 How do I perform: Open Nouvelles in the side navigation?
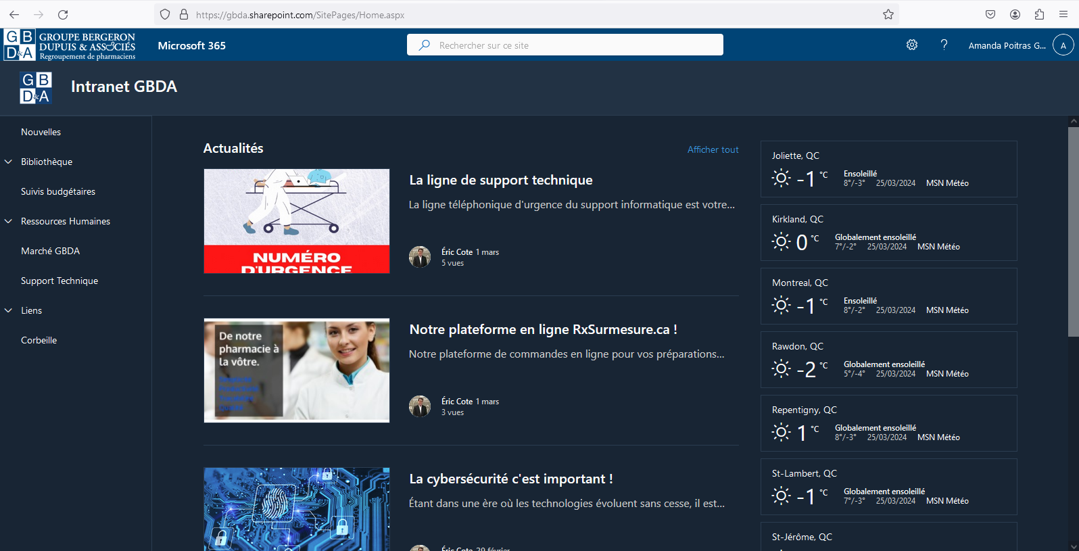coord(41,132)
